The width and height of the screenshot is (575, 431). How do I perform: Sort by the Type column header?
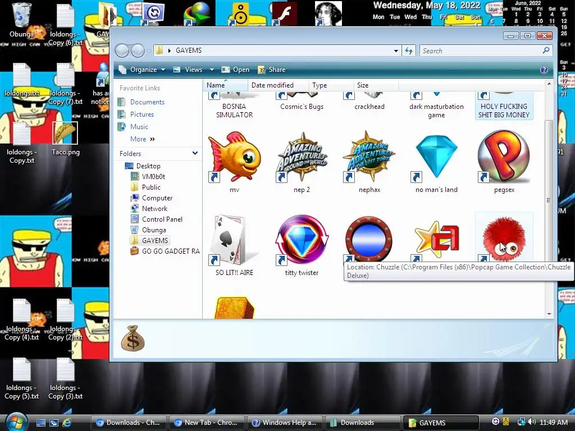(331, 85)
